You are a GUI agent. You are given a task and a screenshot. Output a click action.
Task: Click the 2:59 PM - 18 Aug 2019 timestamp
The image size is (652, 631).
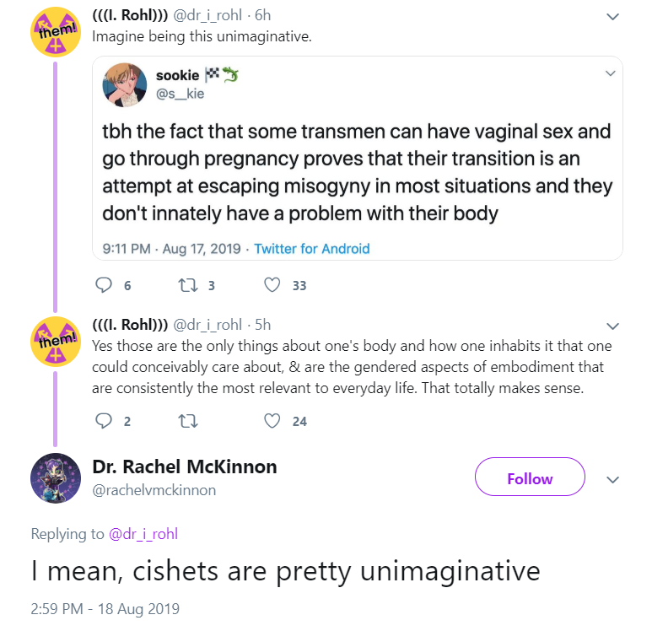105,608
